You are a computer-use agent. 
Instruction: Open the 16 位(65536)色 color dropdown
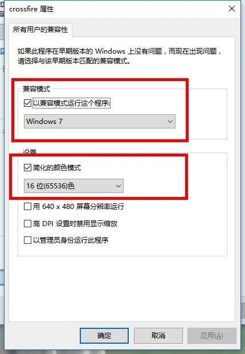point(73,186)
